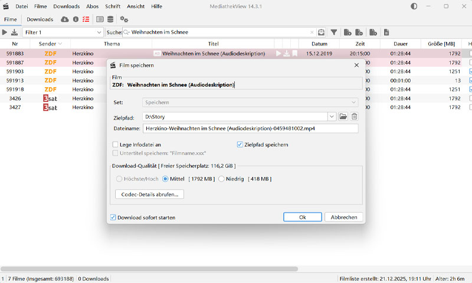The image size is (472, 283).
Task: Open the Abos menu
Action: pyautogui.click(x=93, y=6)
